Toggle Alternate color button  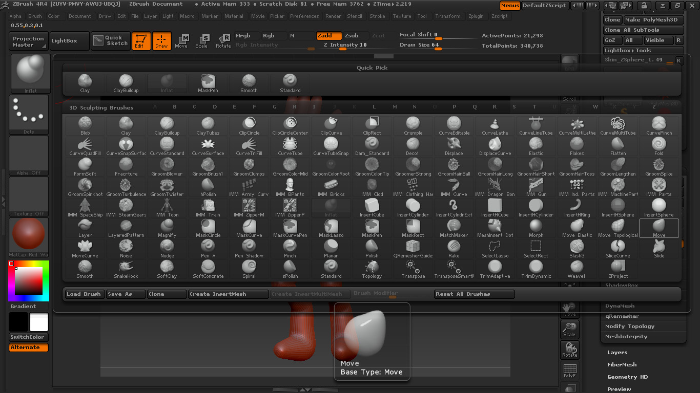(x=29, y=347)
